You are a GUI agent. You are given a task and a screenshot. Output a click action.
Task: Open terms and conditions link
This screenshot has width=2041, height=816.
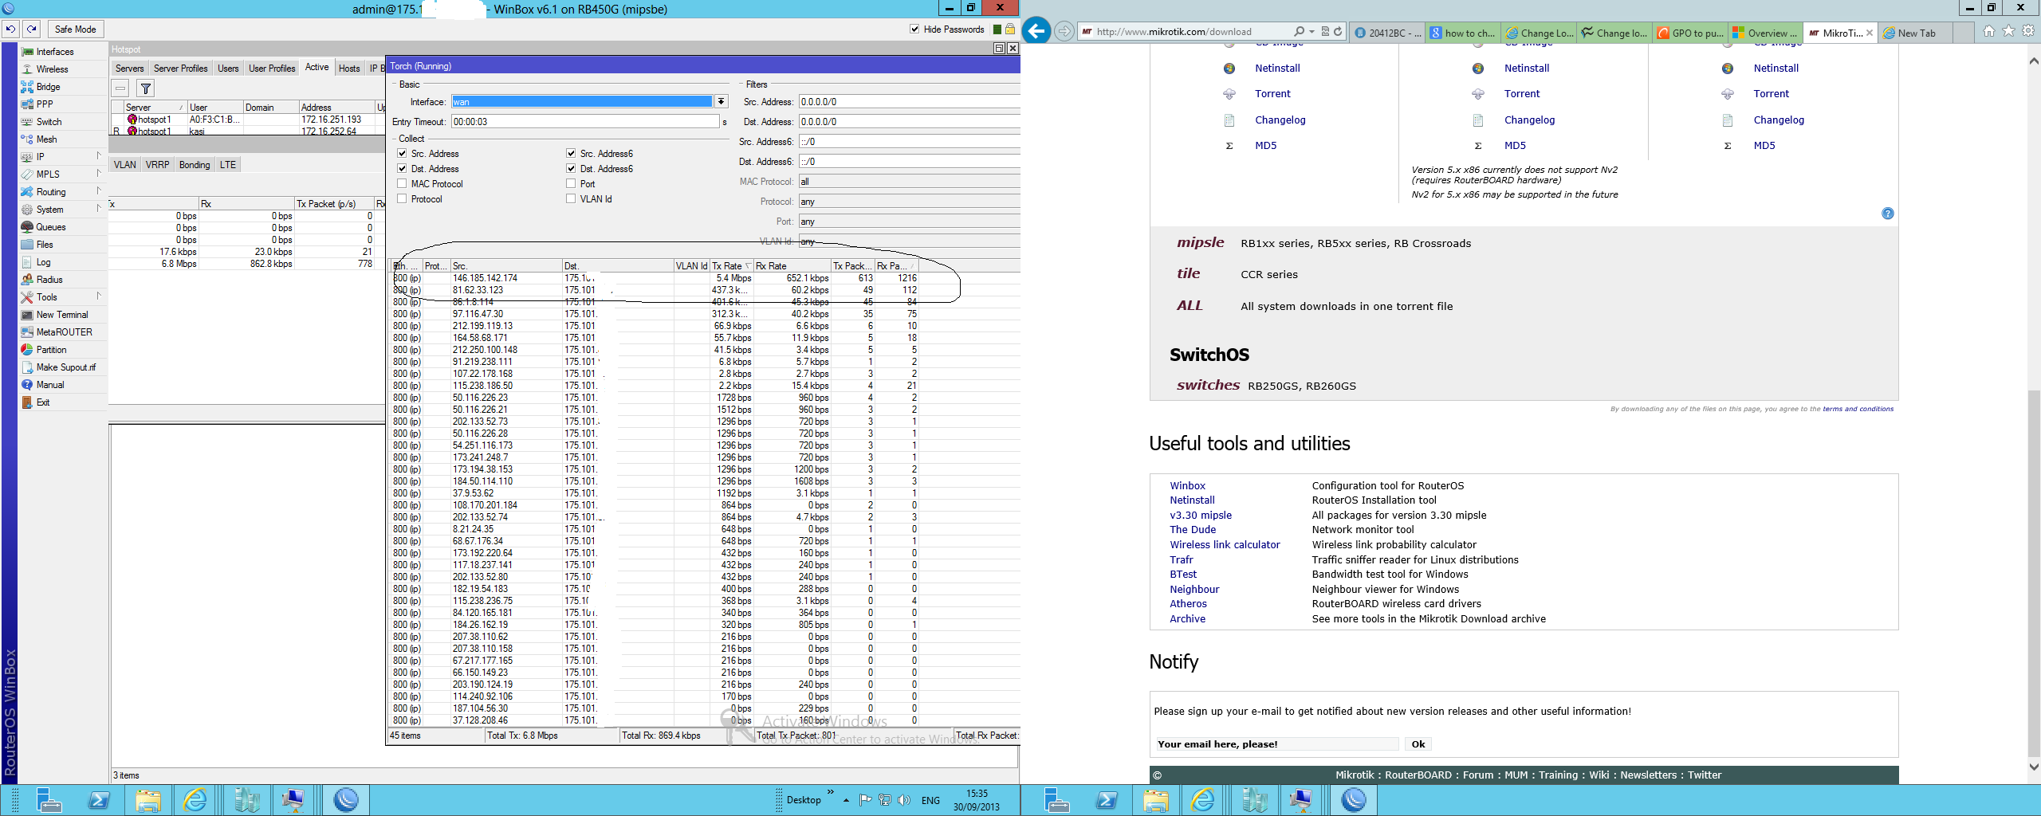(1858, 409)
